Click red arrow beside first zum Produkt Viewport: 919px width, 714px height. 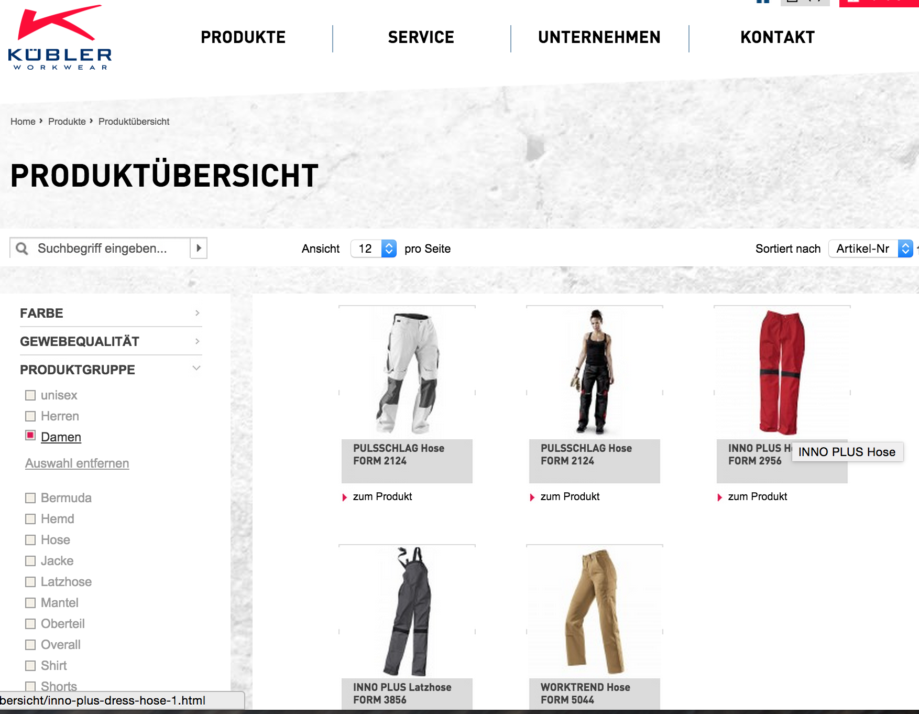344,497
